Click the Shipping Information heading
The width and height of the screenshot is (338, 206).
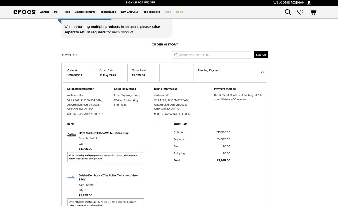81,89
